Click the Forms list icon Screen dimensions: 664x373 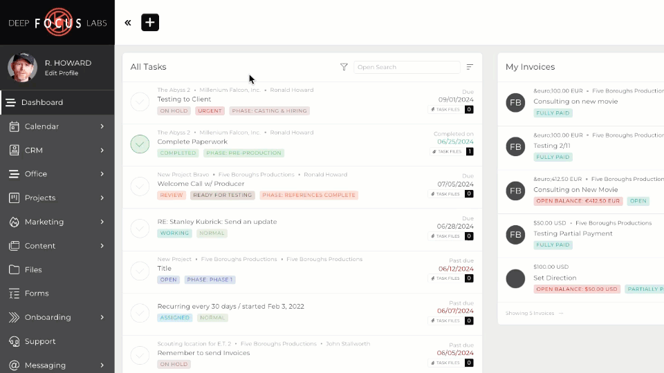tap(14, 294)
